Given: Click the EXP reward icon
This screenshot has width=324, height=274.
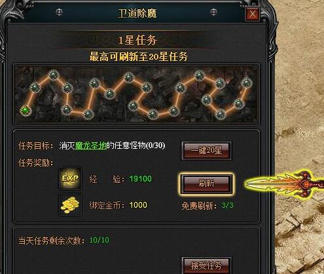Looking at the screenshot, I should pyautogui.click(x=70, y=178).
